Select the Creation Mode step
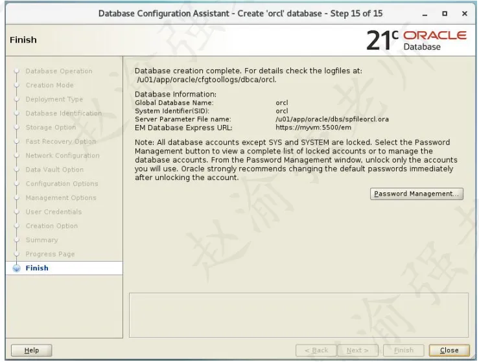The width and height of the screenshot is (479, 362). (x=49, y=85)
